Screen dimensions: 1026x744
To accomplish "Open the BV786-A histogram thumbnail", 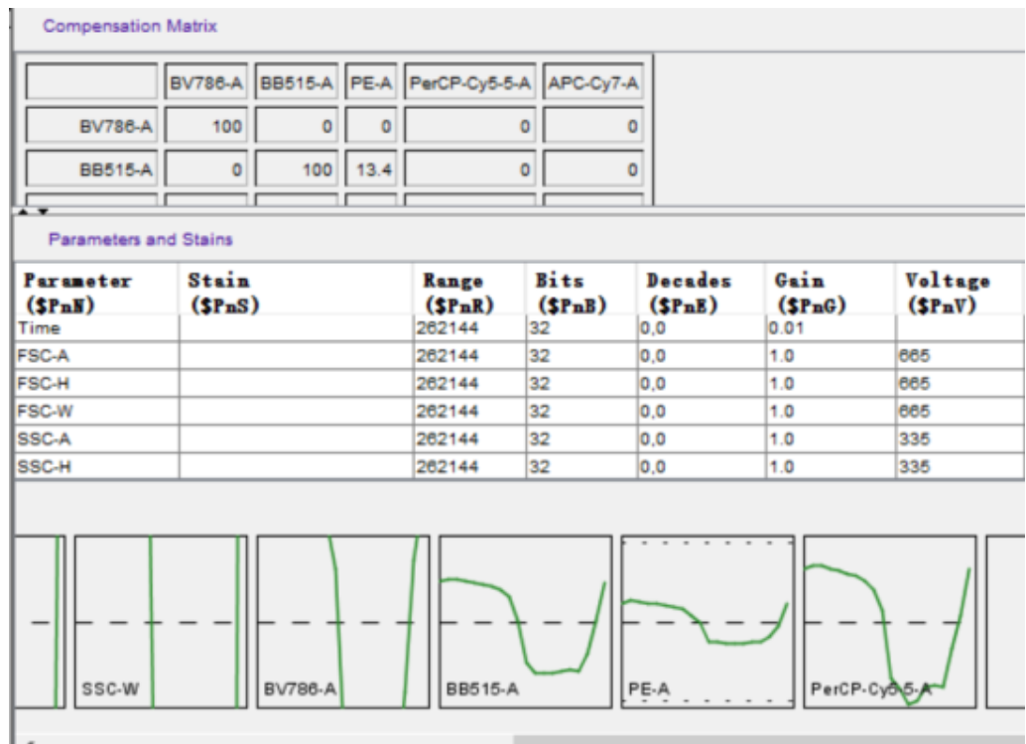I will click(343, 622).
